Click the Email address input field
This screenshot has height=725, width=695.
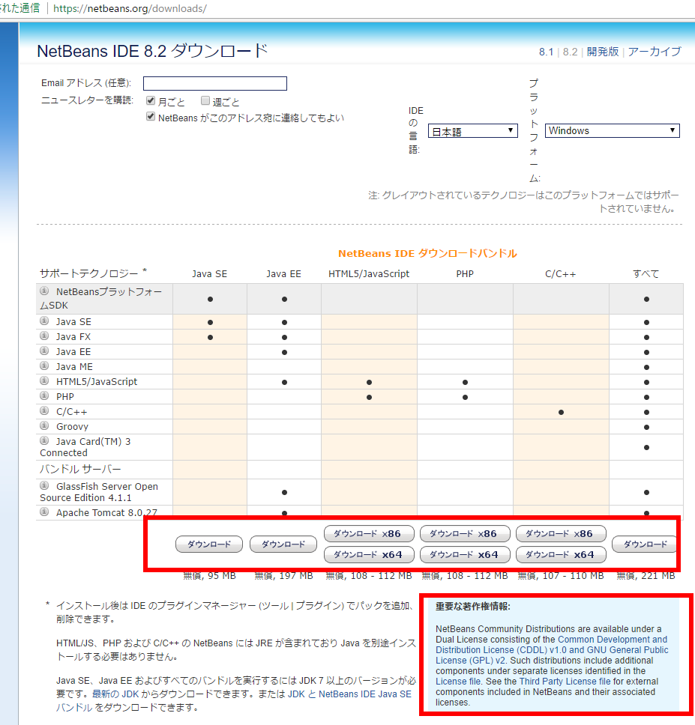point(215,83)
